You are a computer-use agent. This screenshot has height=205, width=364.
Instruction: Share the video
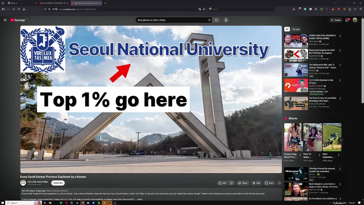pyautogui.click(x=243, y=183)
